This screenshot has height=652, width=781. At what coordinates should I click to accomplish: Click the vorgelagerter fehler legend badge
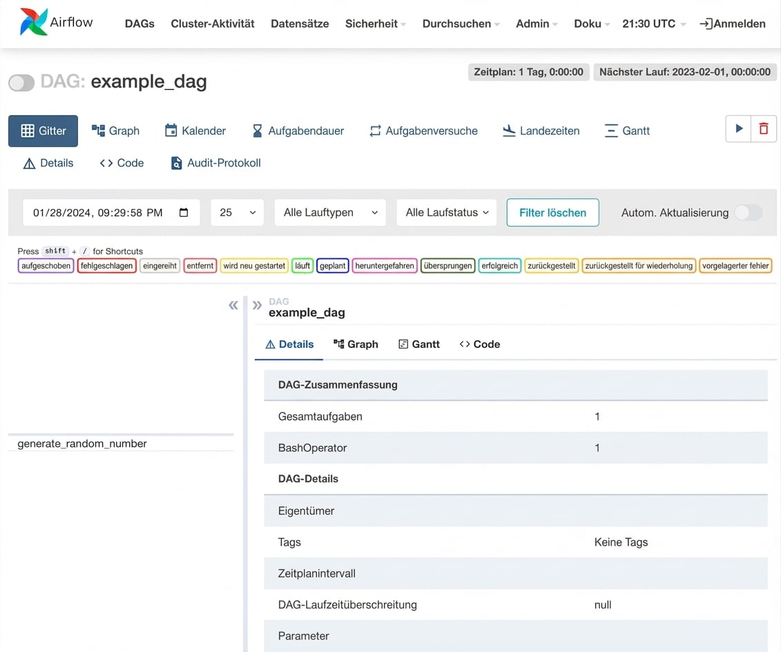(x=735, y=266)
